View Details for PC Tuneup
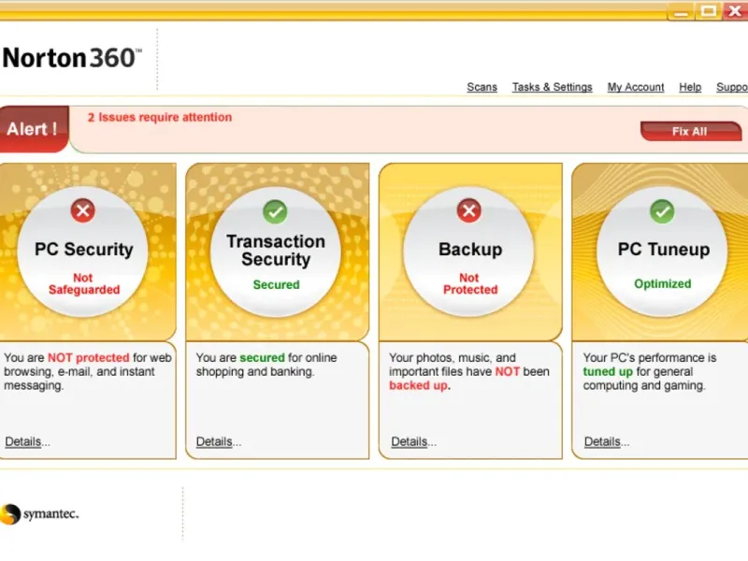Image resolution: width=748 pixels, height=561 pixels. pyautogui.click(x=607, y=441)
